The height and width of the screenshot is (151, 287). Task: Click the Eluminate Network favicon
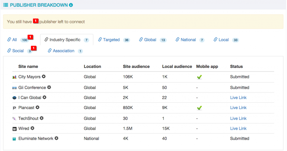click(14, 139)
